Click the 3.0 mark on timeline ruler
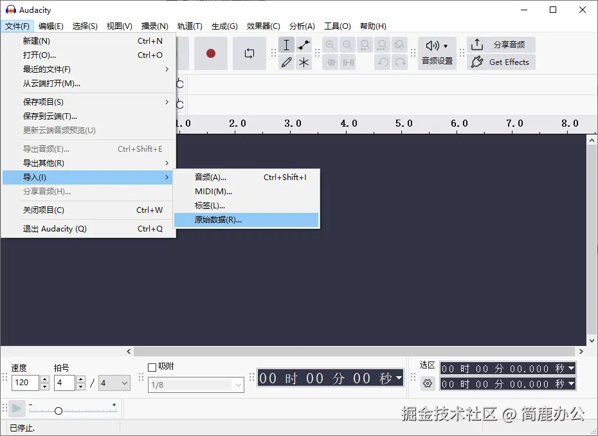Viewport: 598px width, 436px height. point(293,123)
